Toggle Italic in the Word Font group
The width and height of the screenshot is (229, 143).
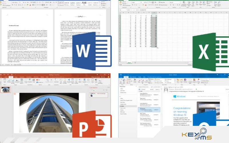(14, 5)
